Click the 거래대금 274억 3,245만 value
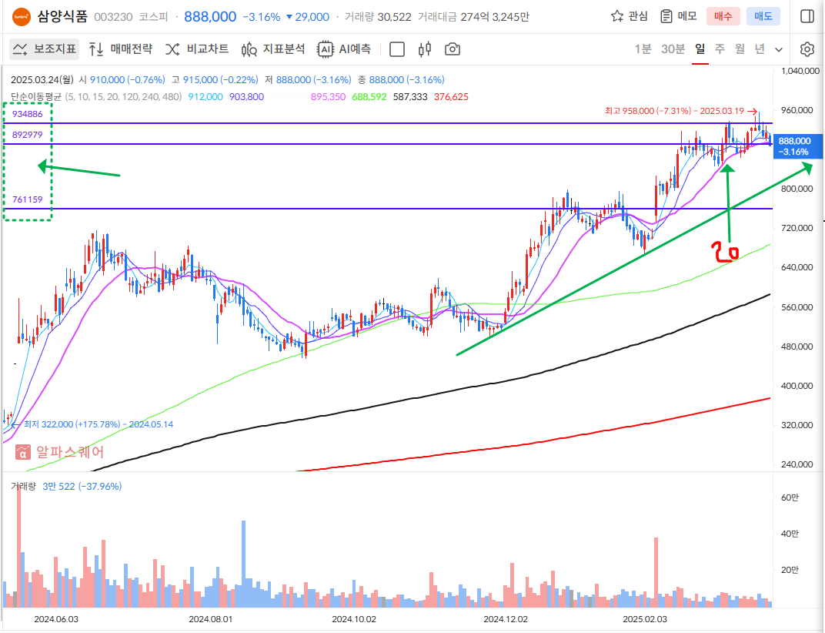 point(473,17)
